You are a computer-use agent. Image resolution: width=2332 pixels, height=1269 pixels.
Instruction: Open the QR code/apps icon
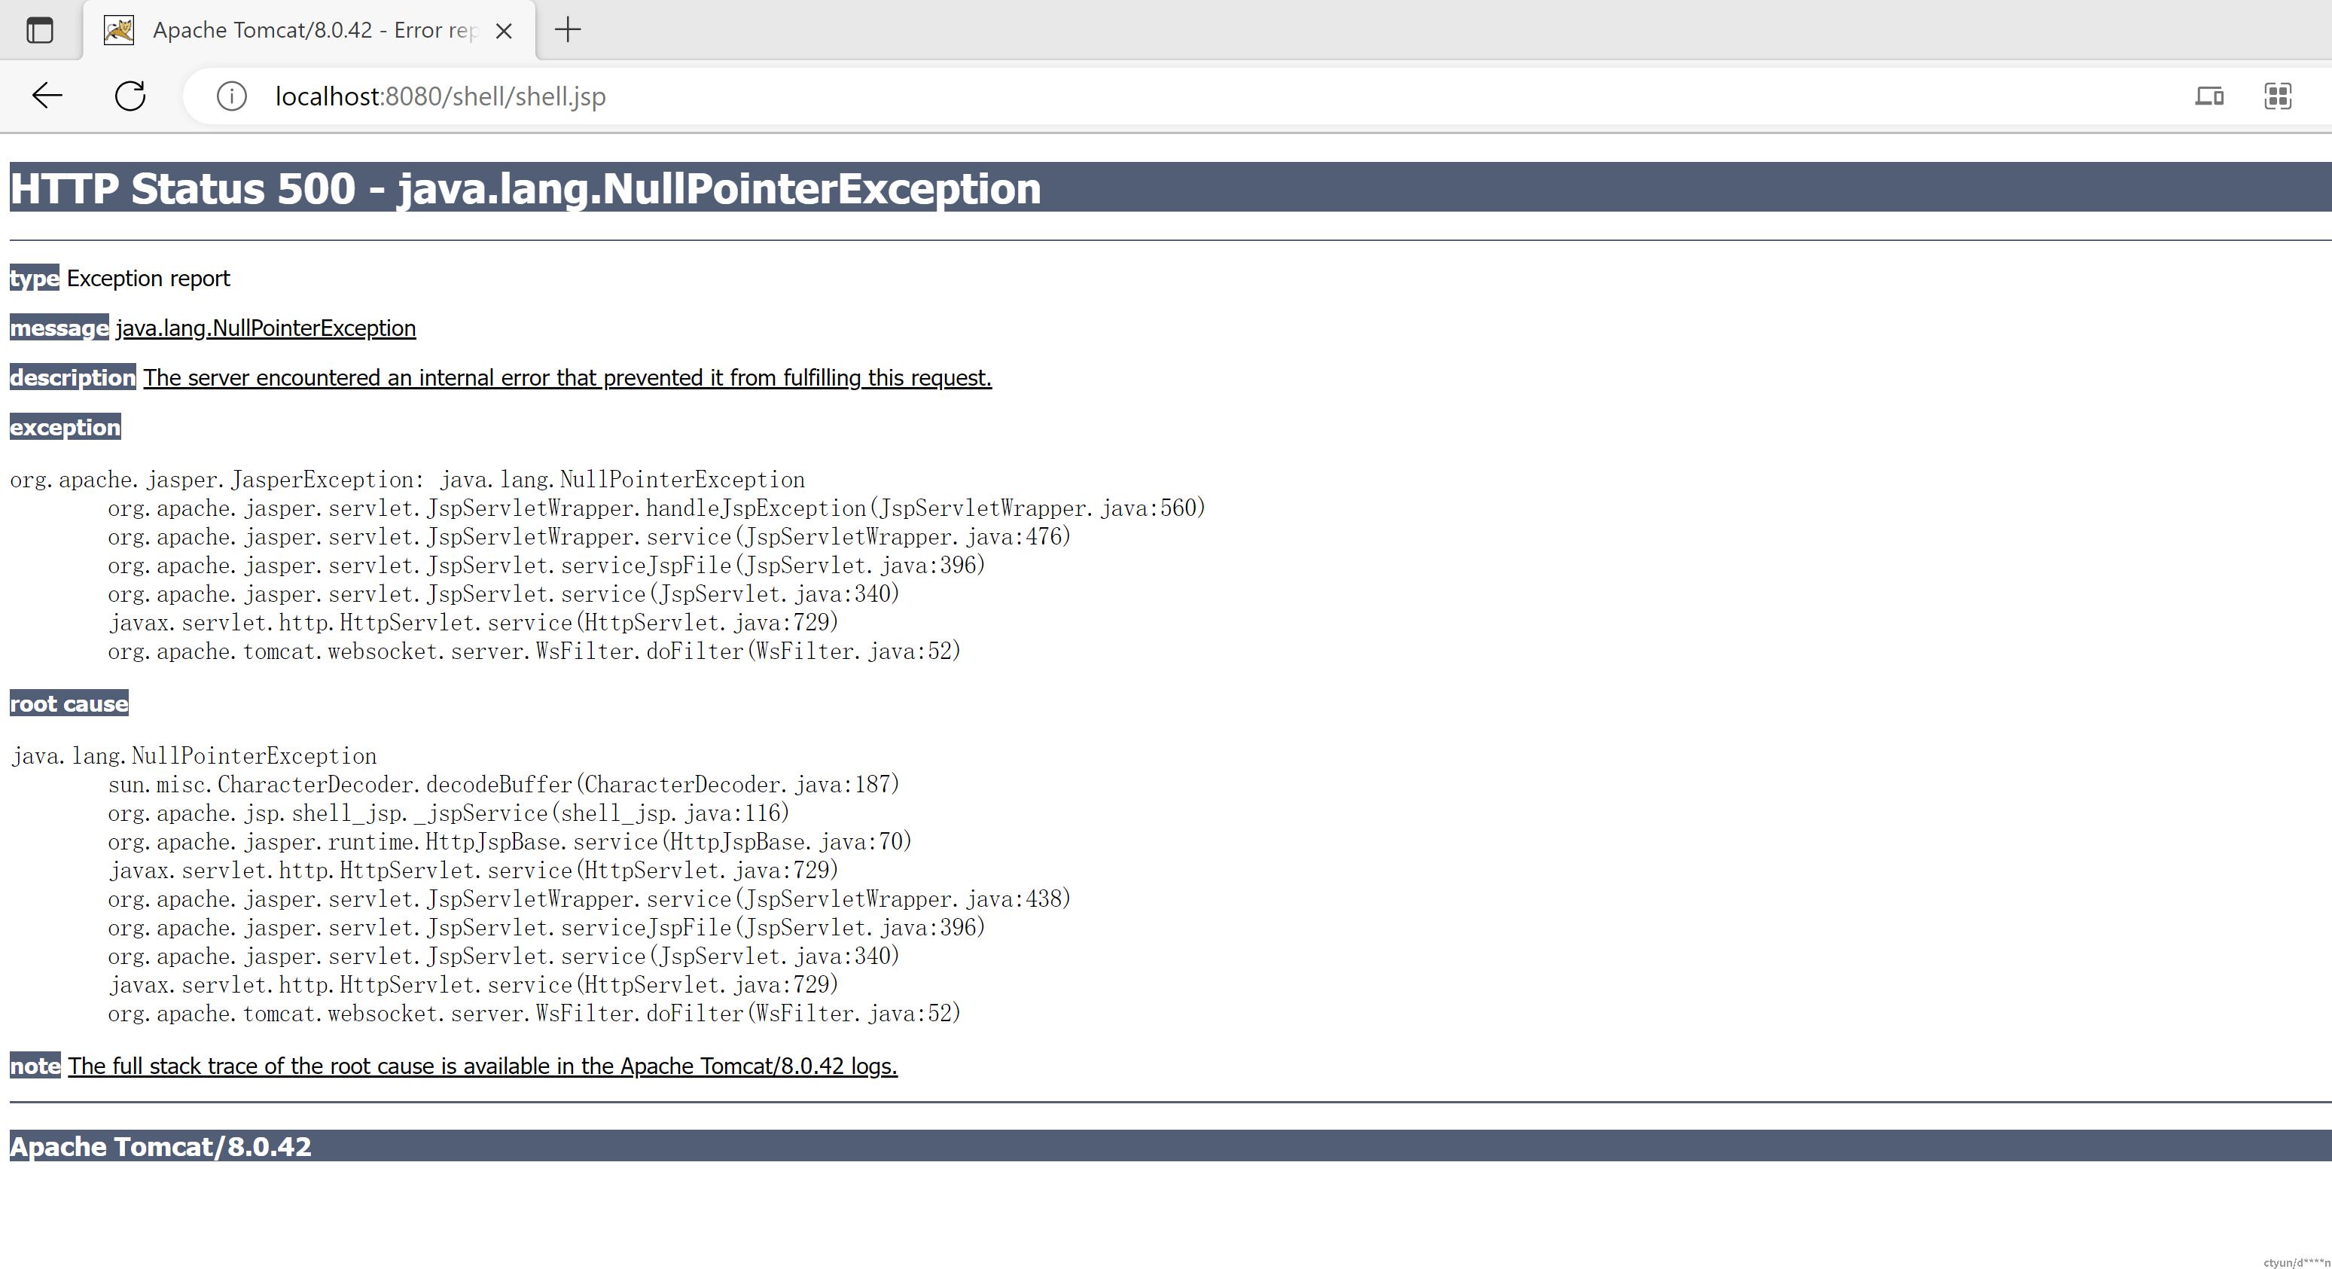[2278, 96]
